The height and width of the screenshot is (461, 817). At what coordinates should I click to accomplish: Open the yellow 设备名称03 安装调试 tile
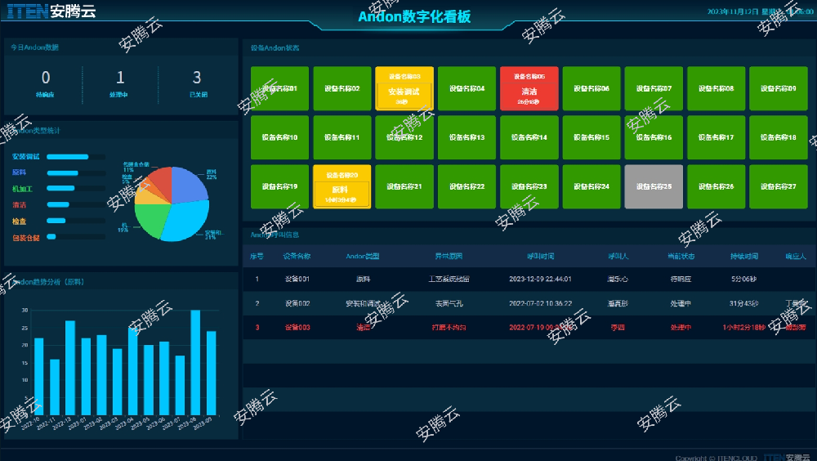[x=404, y=89]
